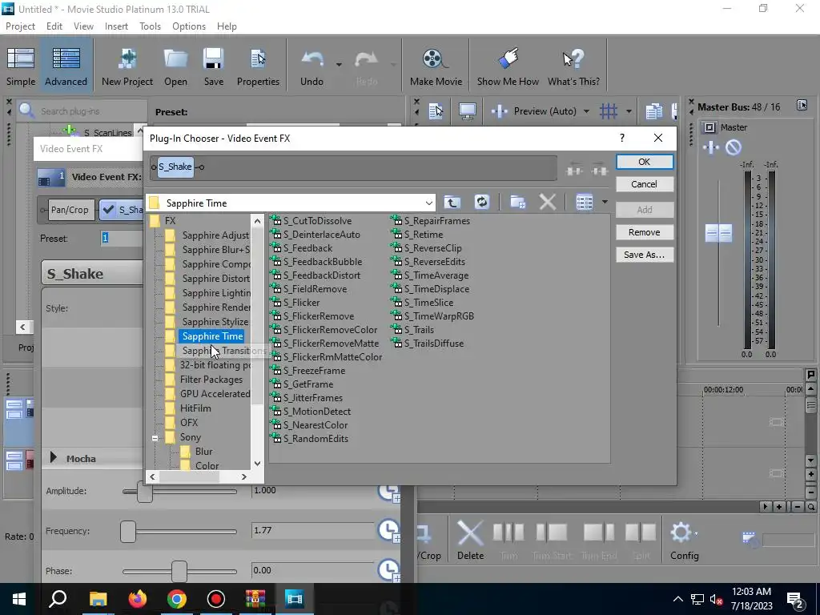Viewport: 820px width, 615px height.
Task: Select the HitFilm folder
Action: tap(195, 408)
